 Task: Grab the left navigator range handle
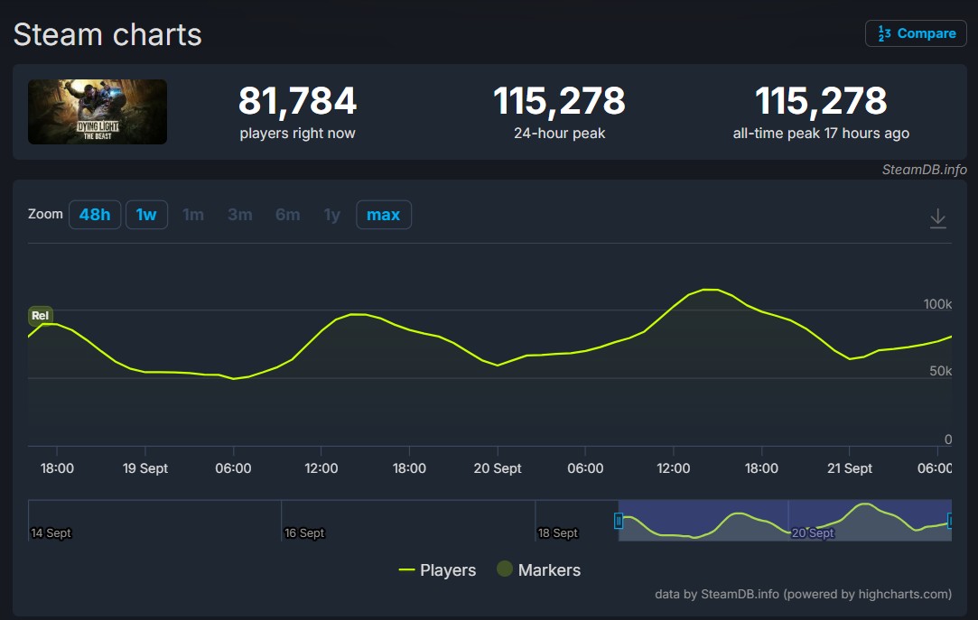[618, 521]
